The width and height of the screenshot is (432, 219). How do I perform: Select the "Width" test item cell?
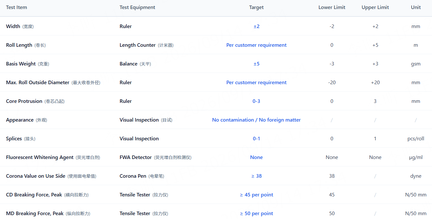(20, 26)
